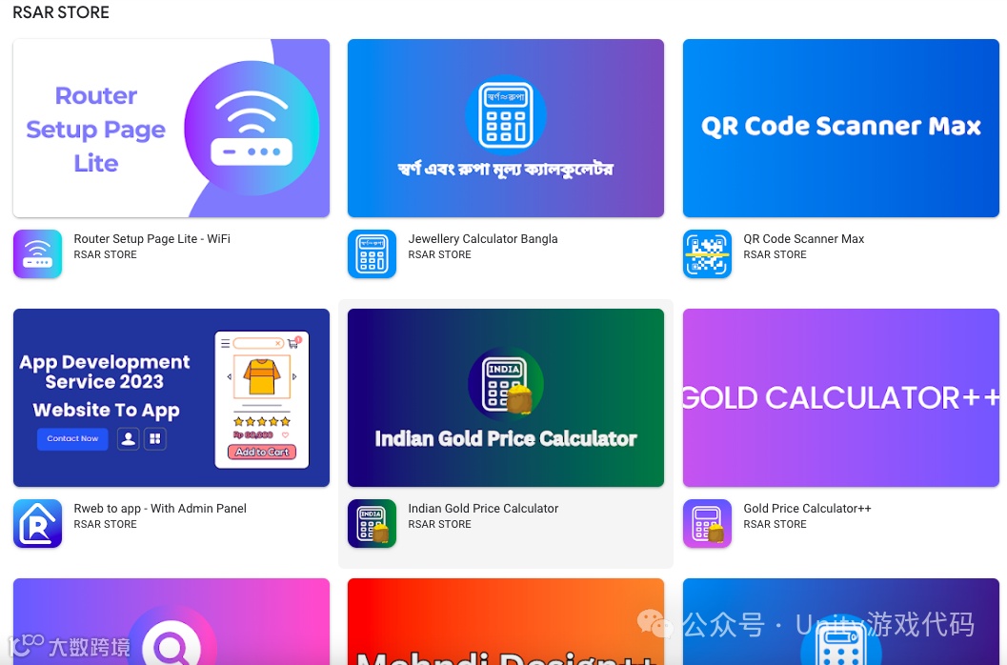Screen dimensions: 1007x665
Task: Open the Gold Price Calculator++ title link
Action: pos(807,508)
